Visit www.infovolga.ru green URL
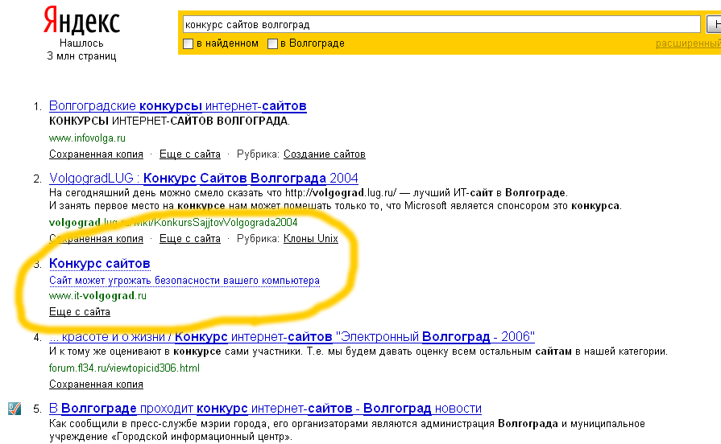The width and height of the screenshot is (721, 444). pyautogui.click(x=87, y=138)
